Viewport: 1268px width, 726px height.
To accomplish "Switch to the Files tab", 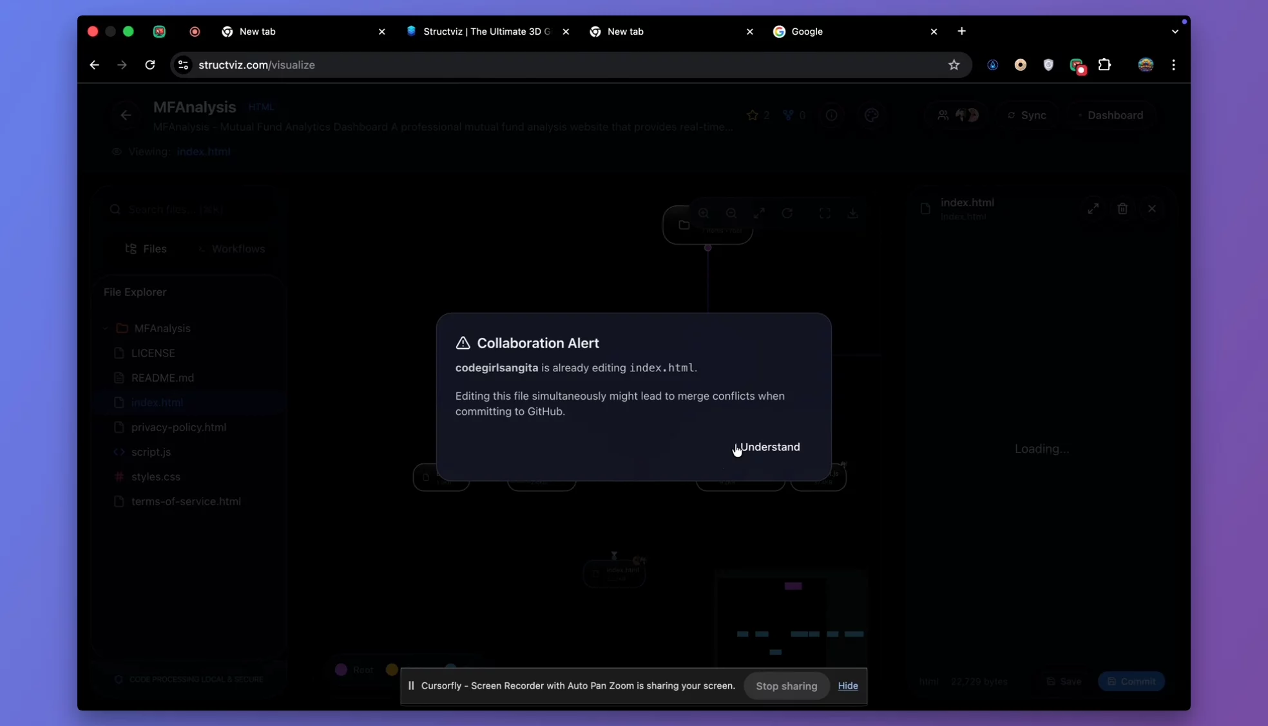I will point(146,249).
